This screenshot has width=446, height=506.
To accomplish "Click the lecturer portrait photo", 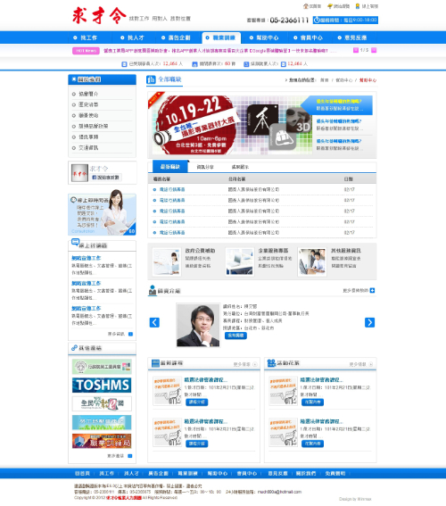I will pos(198,325).
